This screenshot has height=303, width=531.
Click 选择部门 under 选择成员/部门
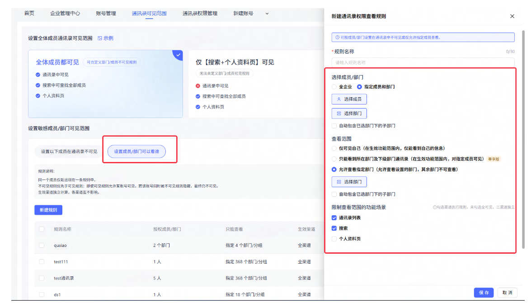pyautogui.click(x=349, y=114)
